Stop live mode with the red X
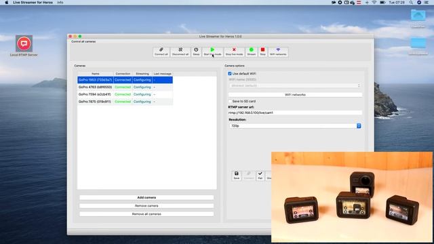Screen dimensions: 434x244 click(234, 52)
